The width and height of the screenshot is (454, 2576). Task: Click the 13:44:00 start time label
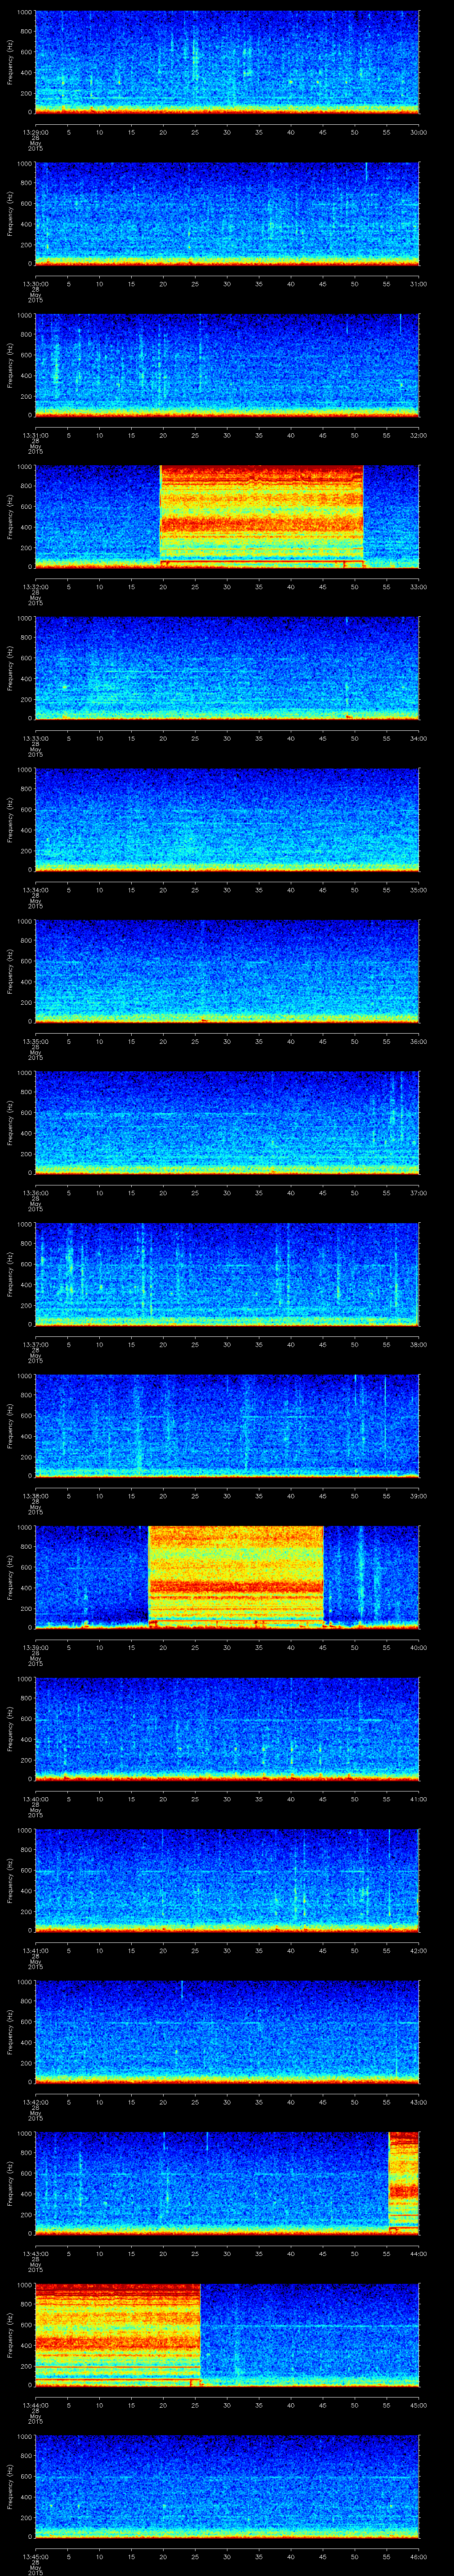click(35, 2405)
